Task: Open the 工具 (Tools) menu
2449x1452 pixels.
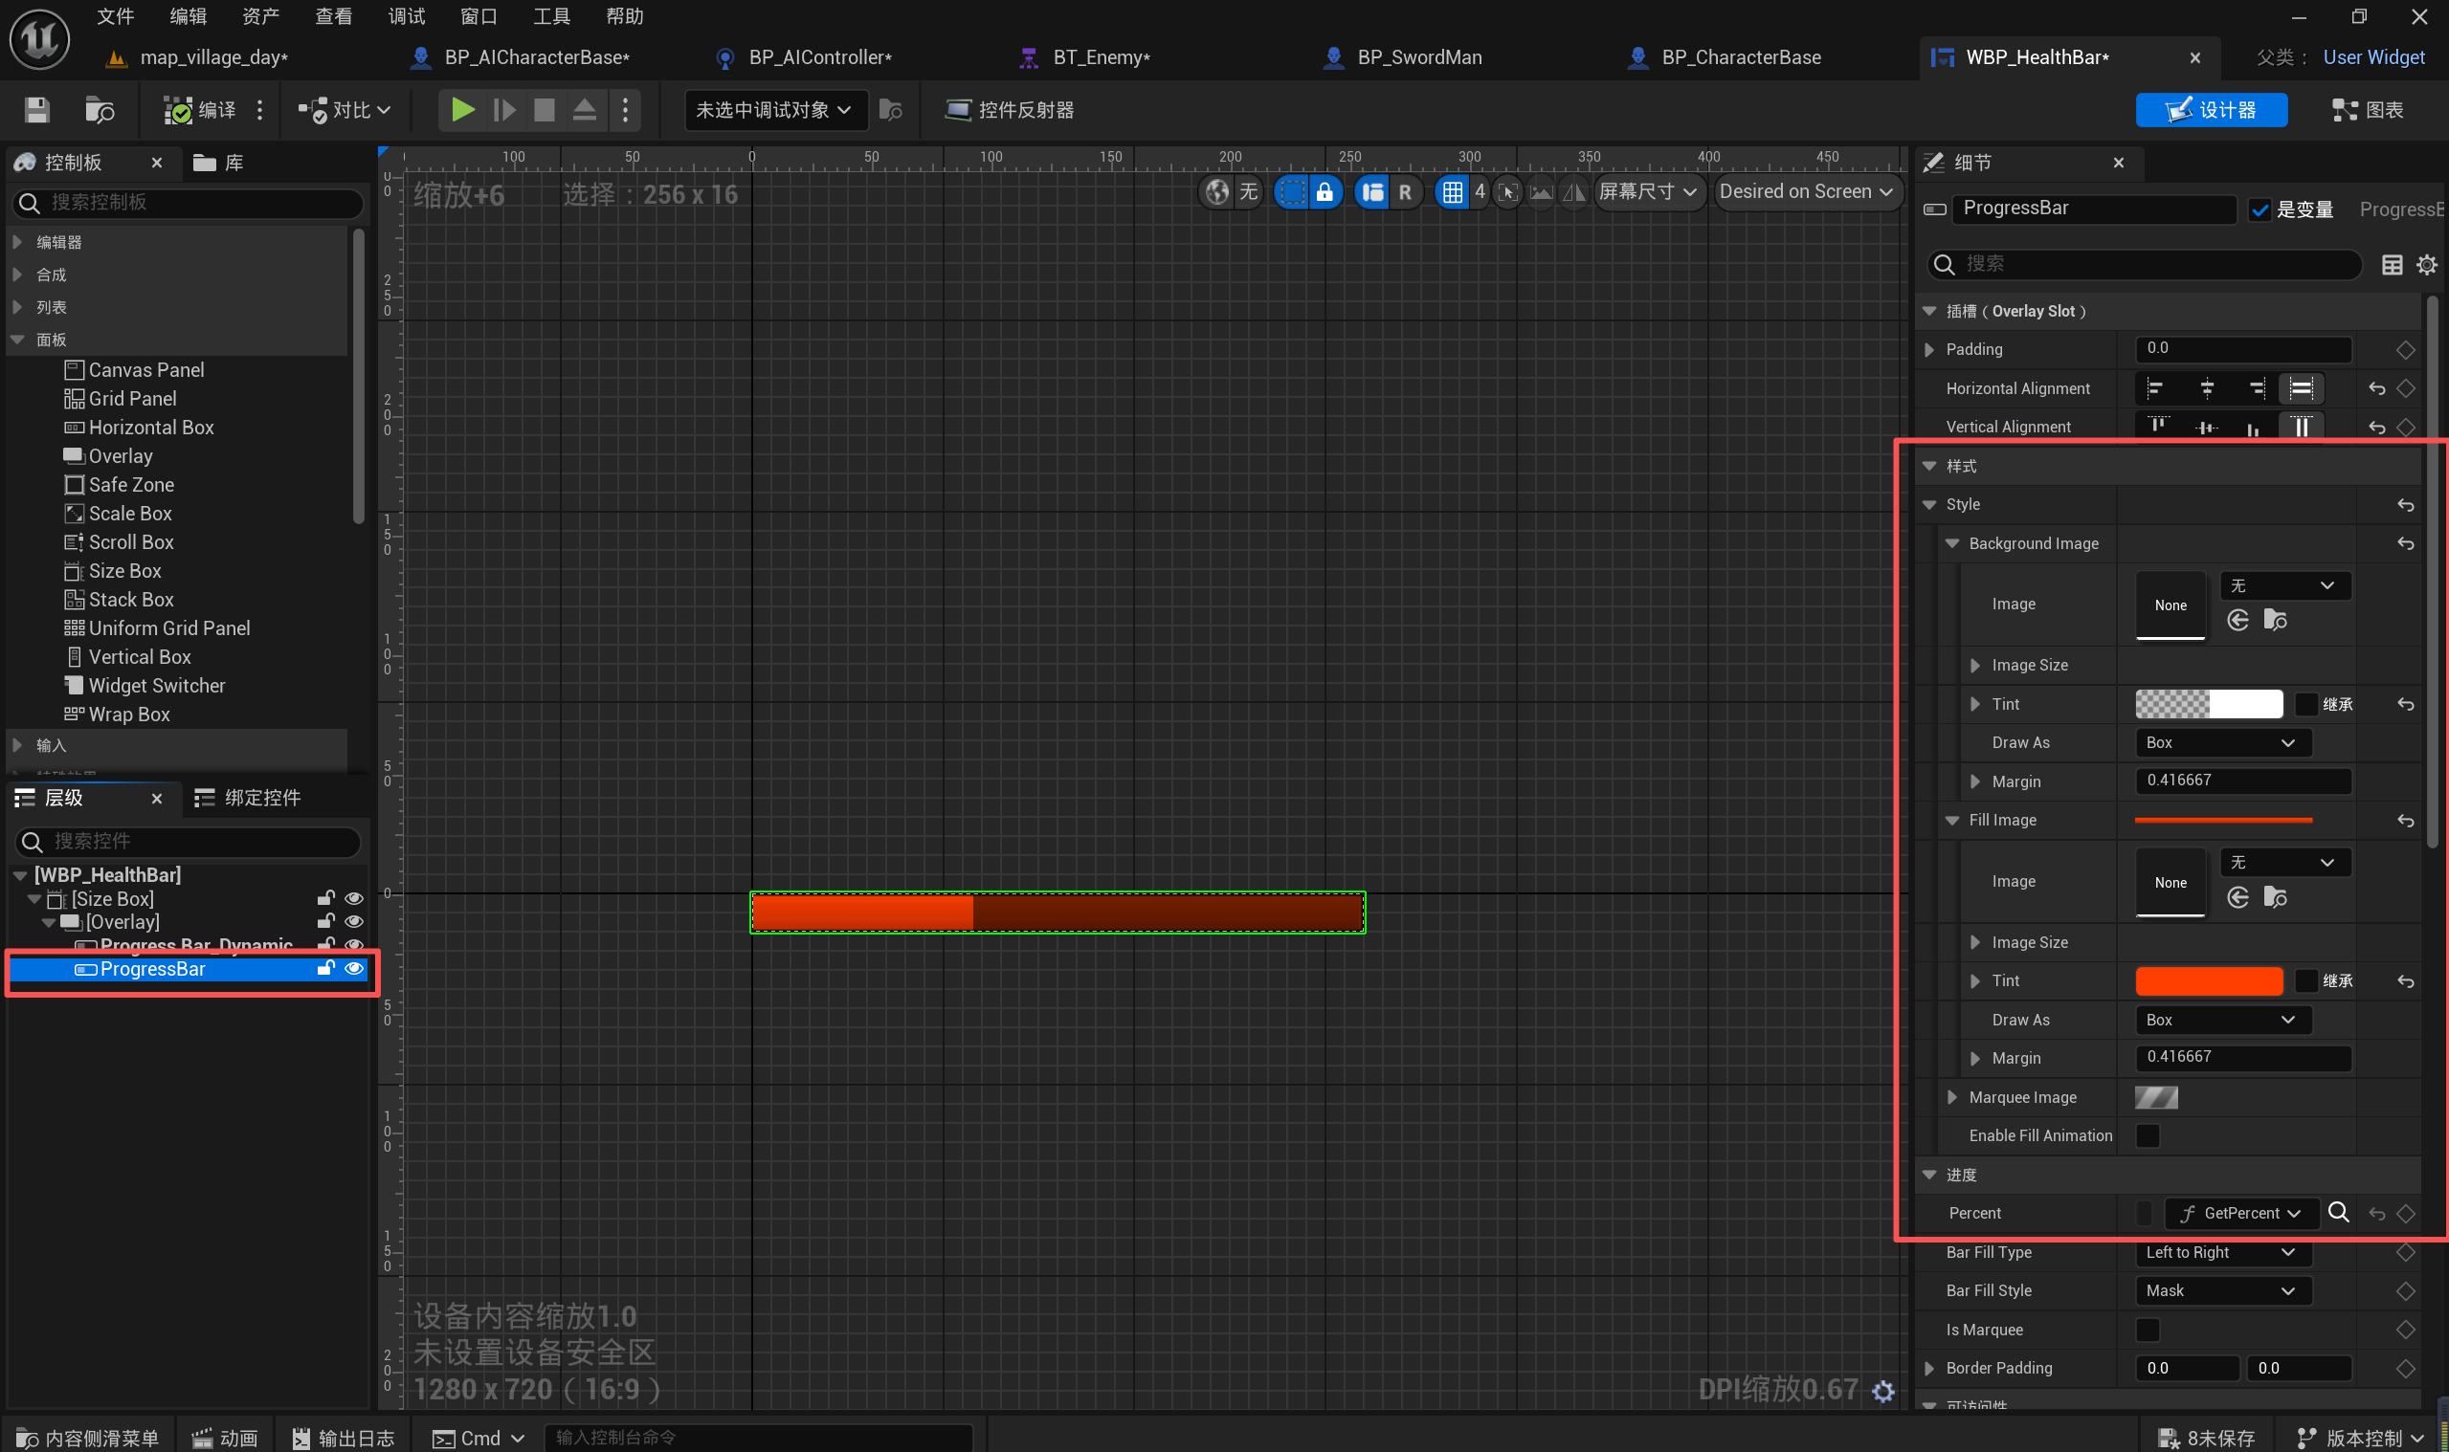Action: [551, 16]
